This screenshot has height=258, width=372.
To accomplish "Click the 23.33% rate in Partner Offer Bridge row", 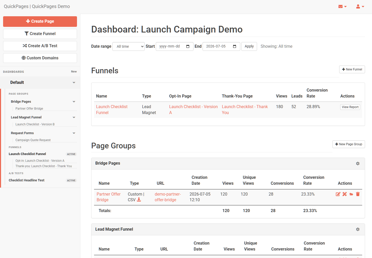I will 308,194.
